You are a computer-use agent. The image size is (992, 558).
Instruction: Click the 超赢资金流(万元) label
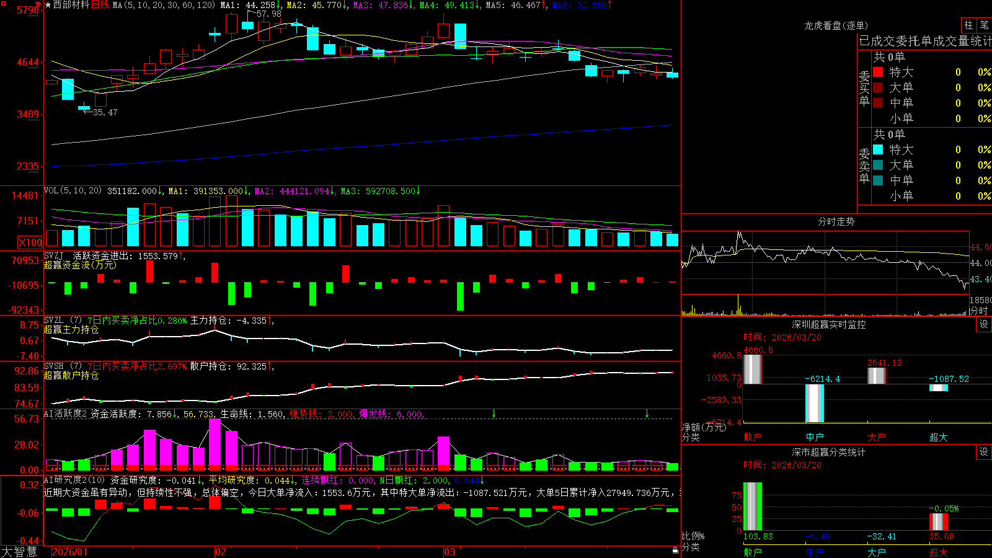point(80,265)
